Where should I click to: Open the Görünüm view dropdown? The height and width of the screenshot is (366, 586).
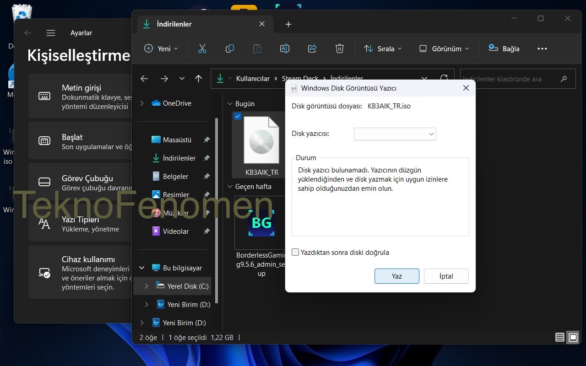click(445, 48)
